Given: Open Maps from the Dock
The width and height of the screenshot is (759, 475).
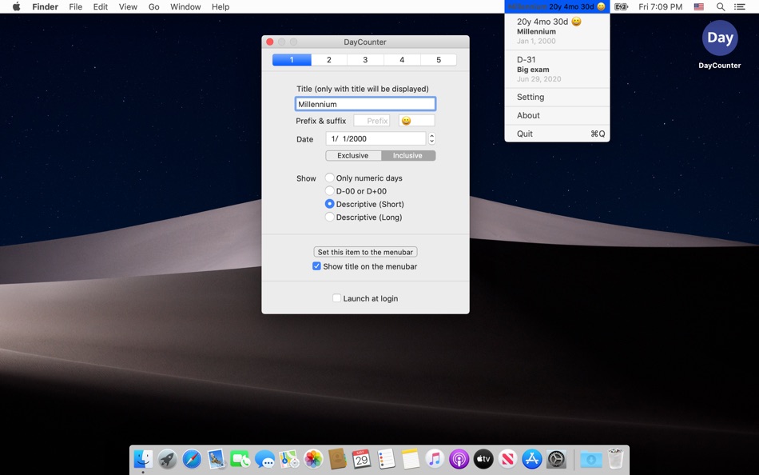Looking at the screenshot, I should (x=289, y=458).
